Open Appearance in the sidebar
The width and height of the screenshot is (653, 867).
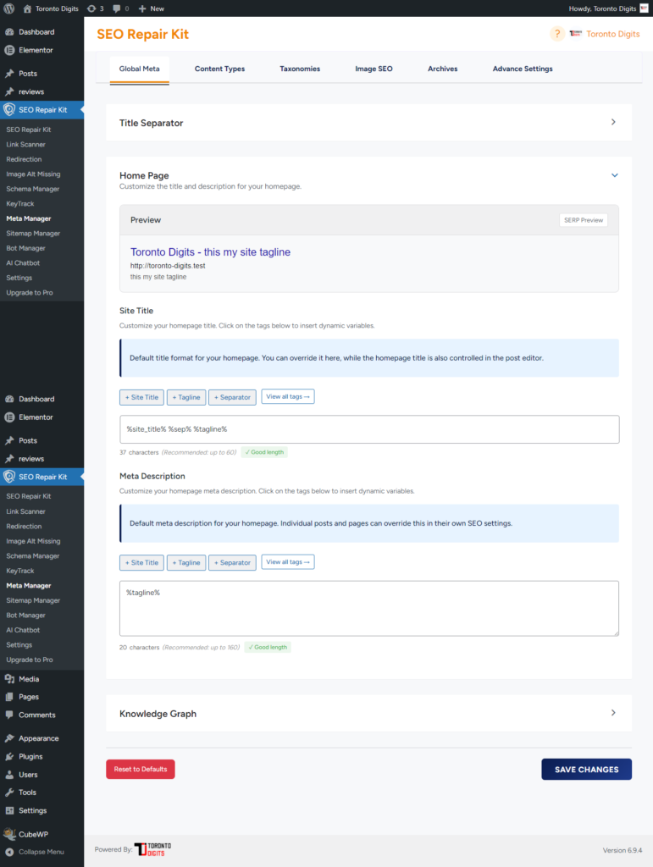tap(38, 738)
